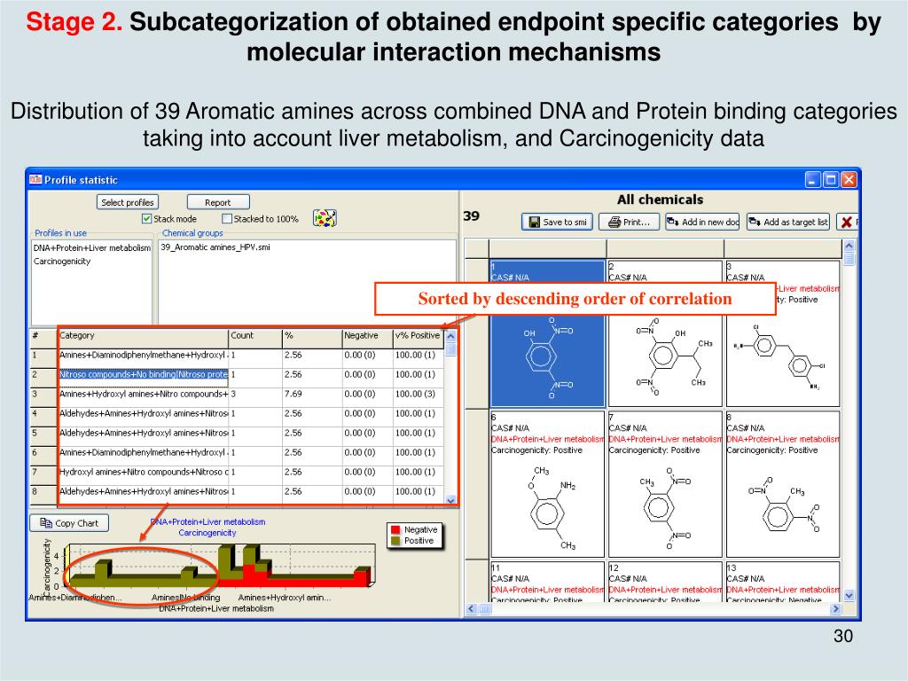This screenshot has height=681, width=908.
Task: Click Save to smi button
Action: point(557,222)
